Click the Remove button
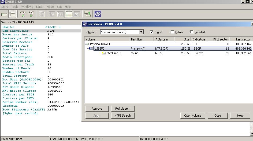The height and width of the screenshot is (141, 253). pos(97,109)
